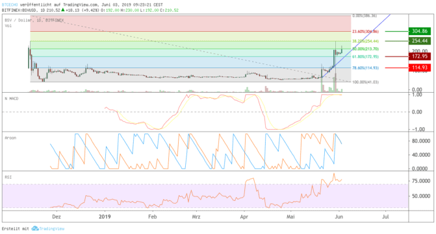Click the TradingView cloud logo icon
The image size is (436, 234).
click(x=34, y=228)
